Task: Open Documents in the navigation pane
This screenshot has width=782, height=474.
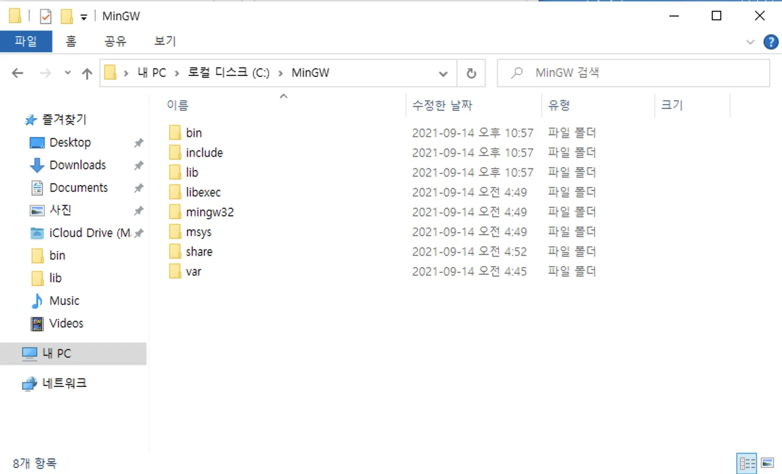Action: pyautogui.click(x=79, y=188)
